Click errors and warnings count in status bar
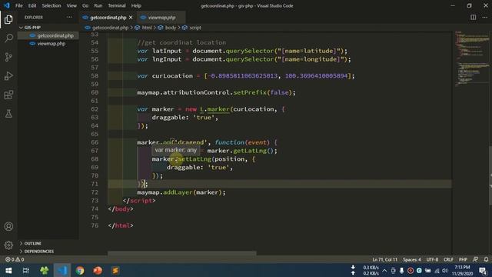 click(15, 259)
